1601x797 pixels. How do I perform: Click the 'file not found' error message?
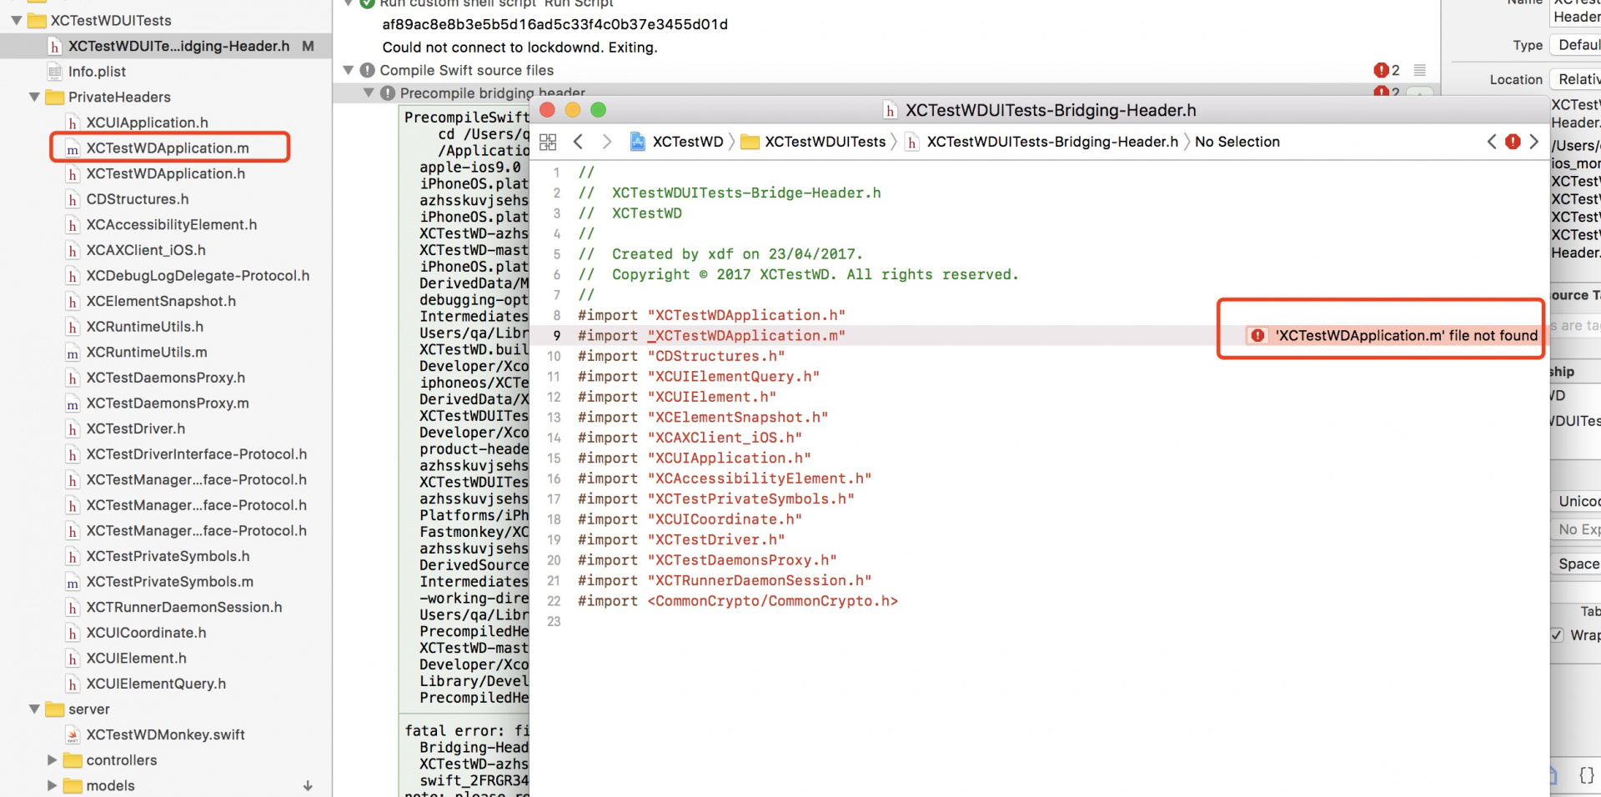1406,335
